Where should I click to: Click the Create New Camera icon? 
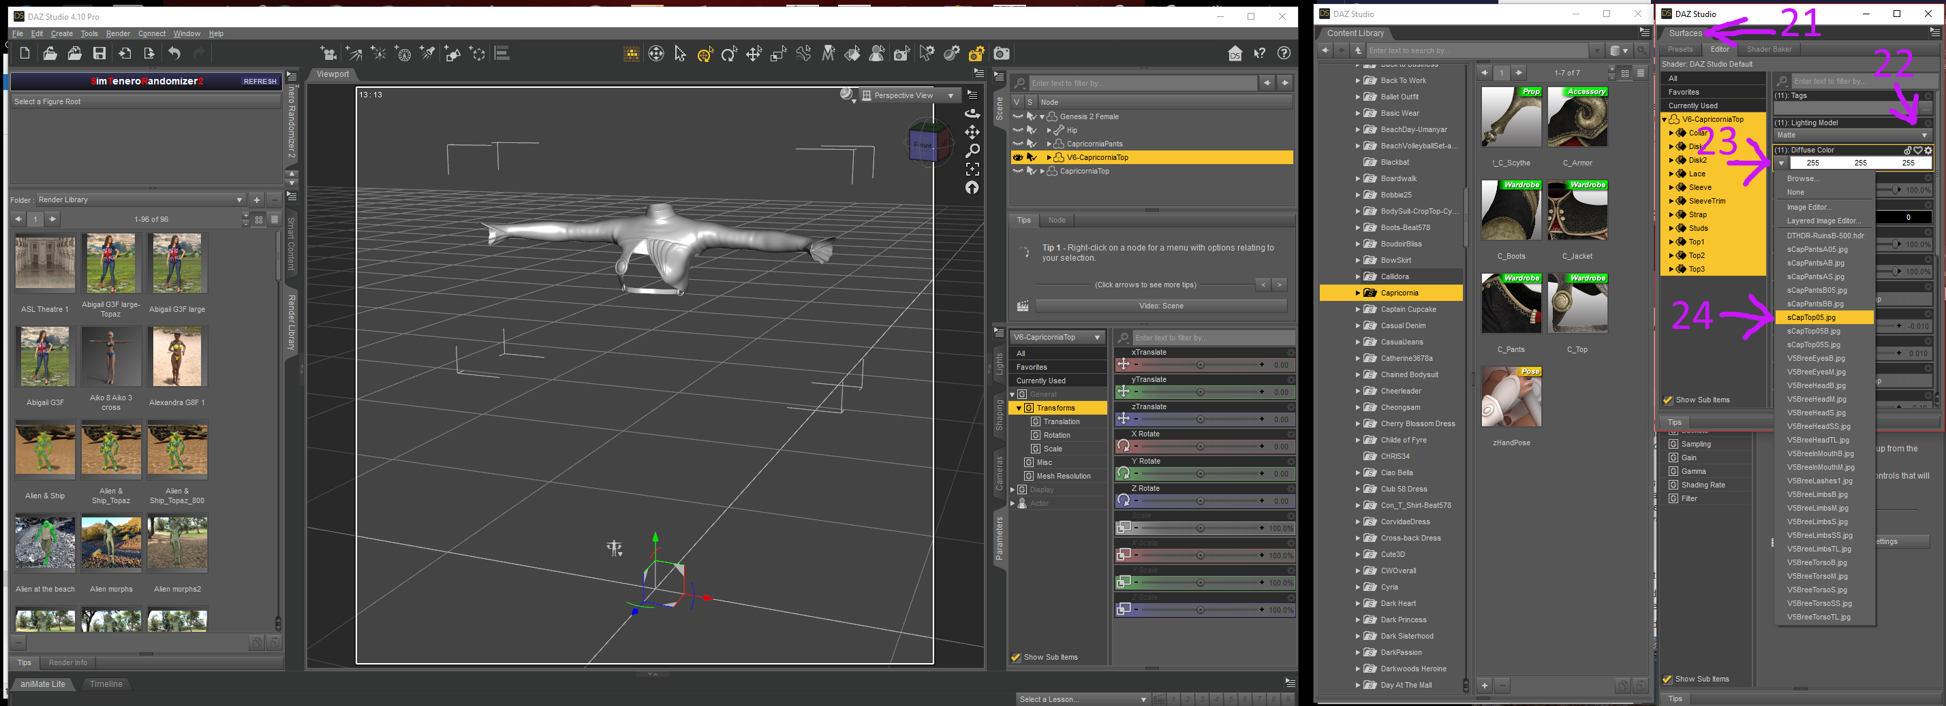[328, 54]
